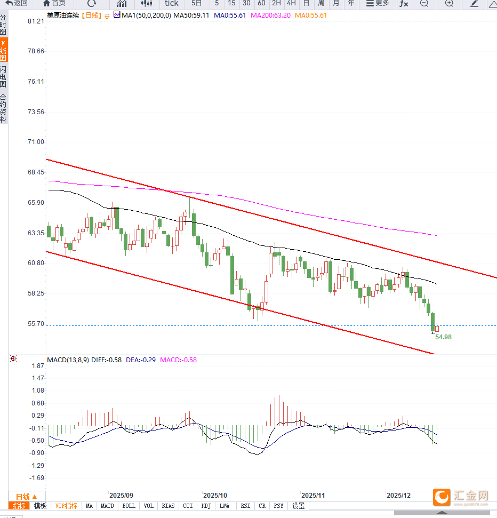Click the MACD(13,8,9) parameters label

tap(68, 360)
